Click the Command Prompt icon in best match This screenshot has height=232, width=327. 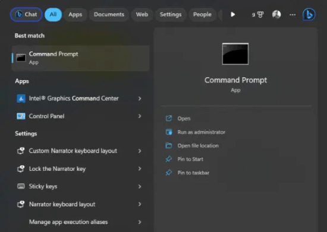click(21, 58)
